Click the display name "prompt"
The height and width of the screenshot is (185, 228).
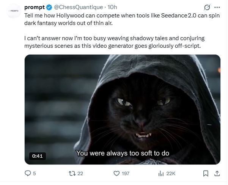point(35,7)
